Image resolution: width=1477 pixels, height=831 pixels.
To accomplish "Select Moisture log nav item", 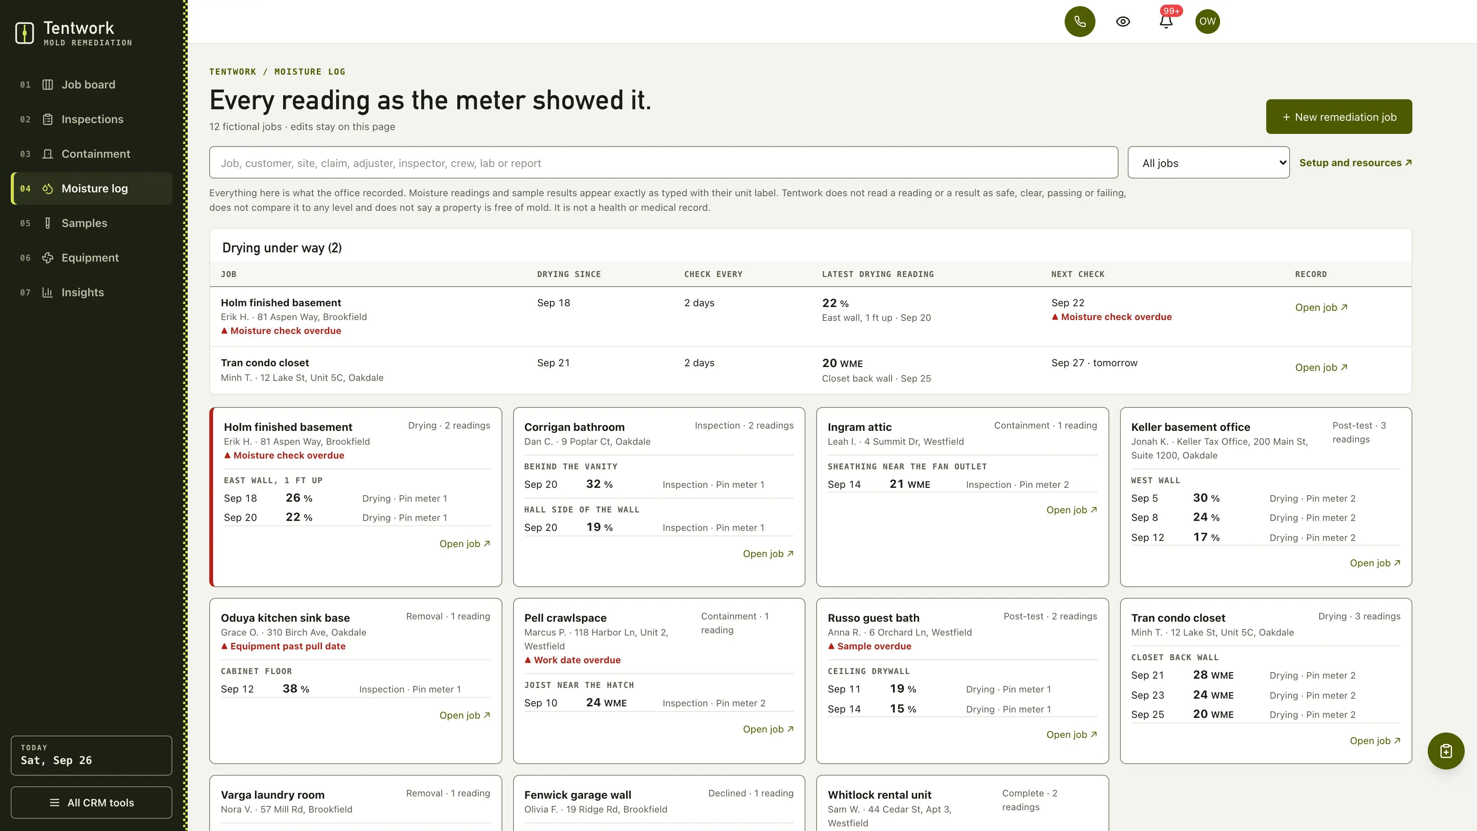I will click(x=92, y=189).
